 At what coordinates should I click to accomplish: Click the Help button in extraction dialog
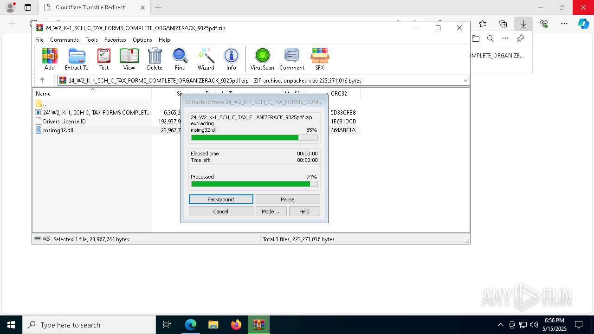click(x=304, y=212)
